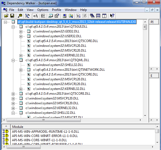Collapse the QT5GUI.DLL node
Viewport: 161px width, 150px height.
[x=13, y=27]
